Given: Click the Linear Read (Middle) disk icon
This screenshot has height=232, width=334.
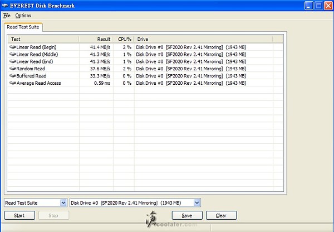Looking at the screenshot, I should pyautogui.click(x=13, y=55).
